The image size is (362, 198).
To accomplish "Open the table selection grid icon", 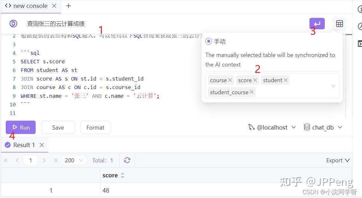I will click(x=339, y=24).
